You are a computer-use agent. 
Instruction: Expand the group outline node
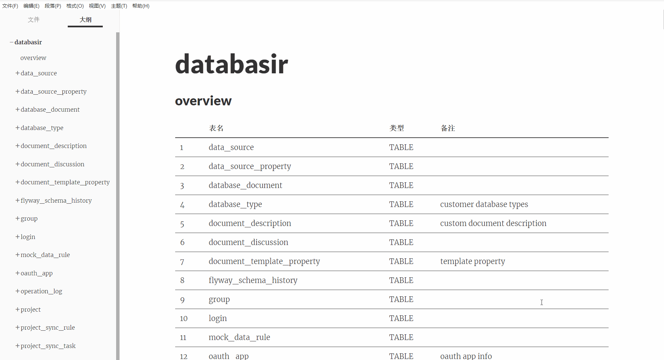click(x=17, y=218)
